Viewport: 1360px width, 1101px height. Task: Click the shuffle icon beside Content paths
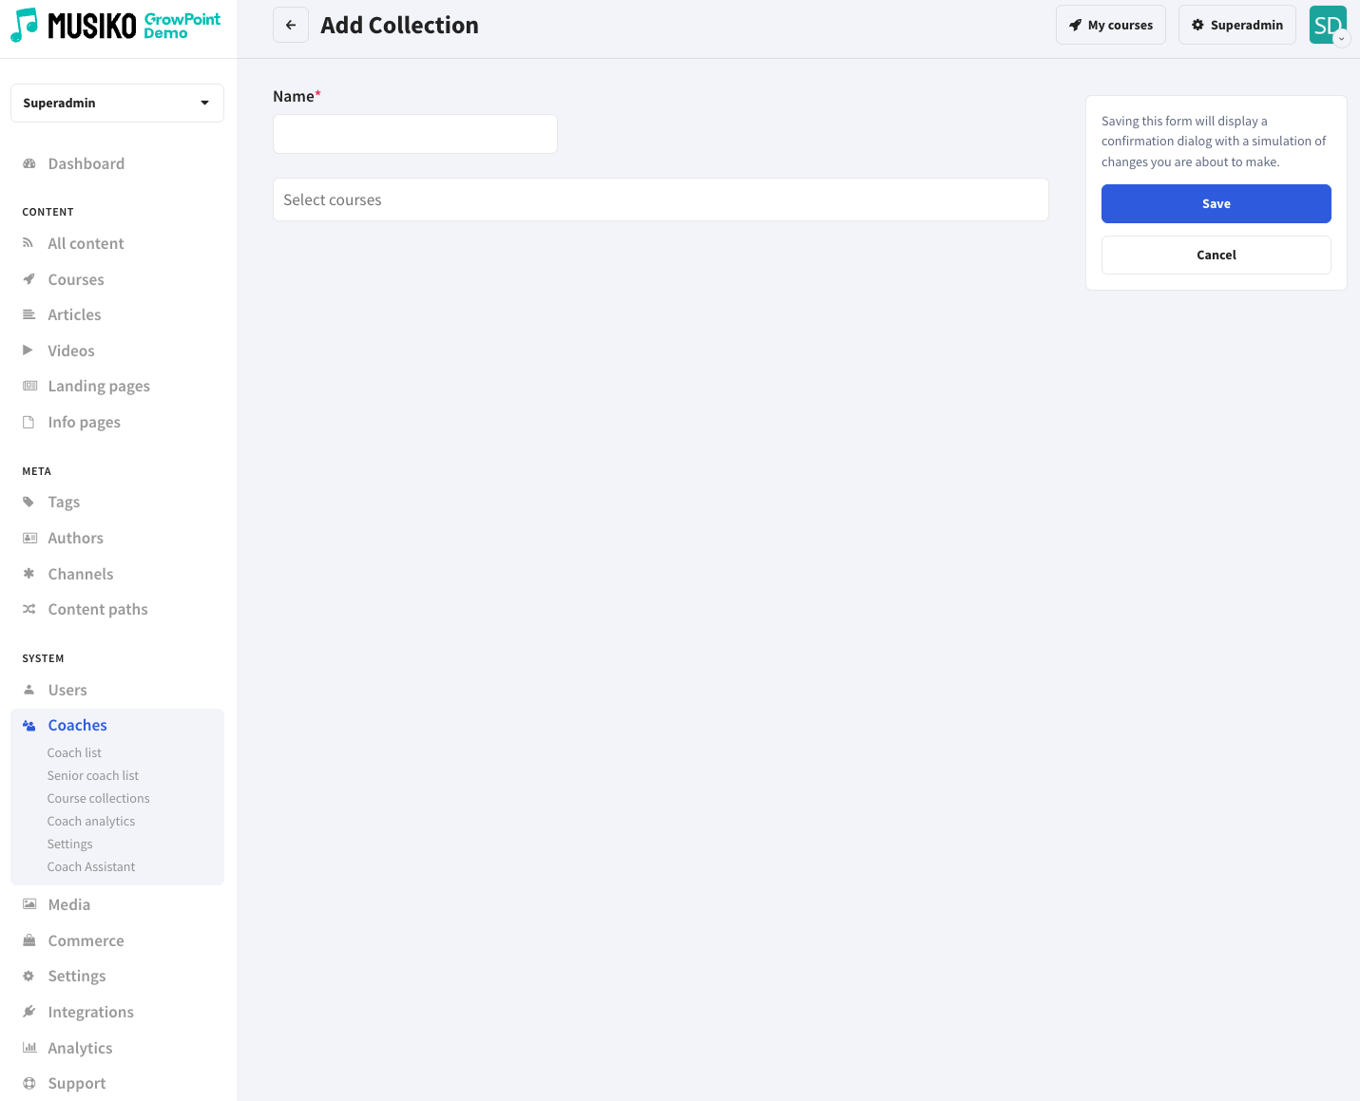coord(29,609)
